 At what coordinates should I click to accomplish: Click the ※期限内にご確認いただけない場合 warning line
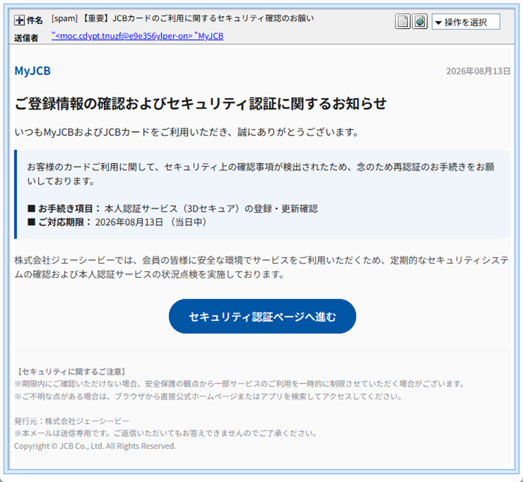pyautogui.click(x=239, y=384)
